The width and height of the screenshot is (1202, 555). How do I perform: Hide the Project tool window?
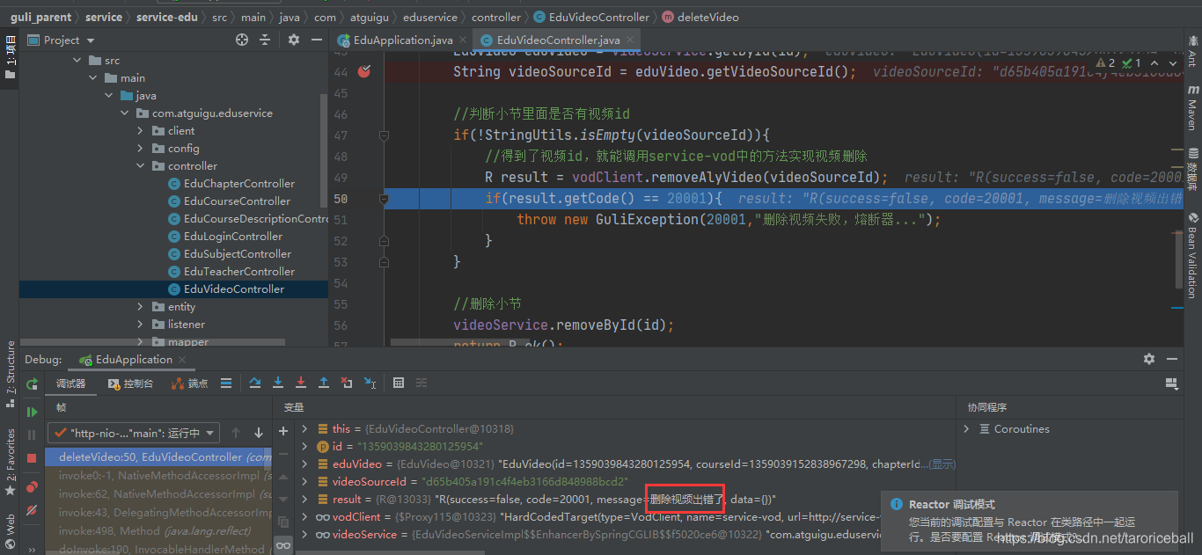point(316,40)
